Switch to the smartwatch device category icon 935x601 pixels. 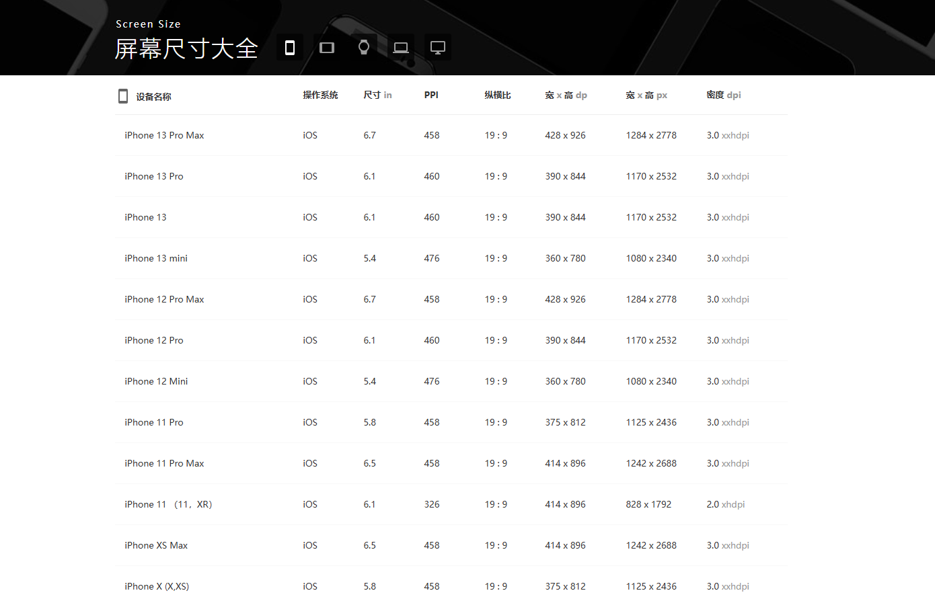pyautogui.click(x=364, y=48)
